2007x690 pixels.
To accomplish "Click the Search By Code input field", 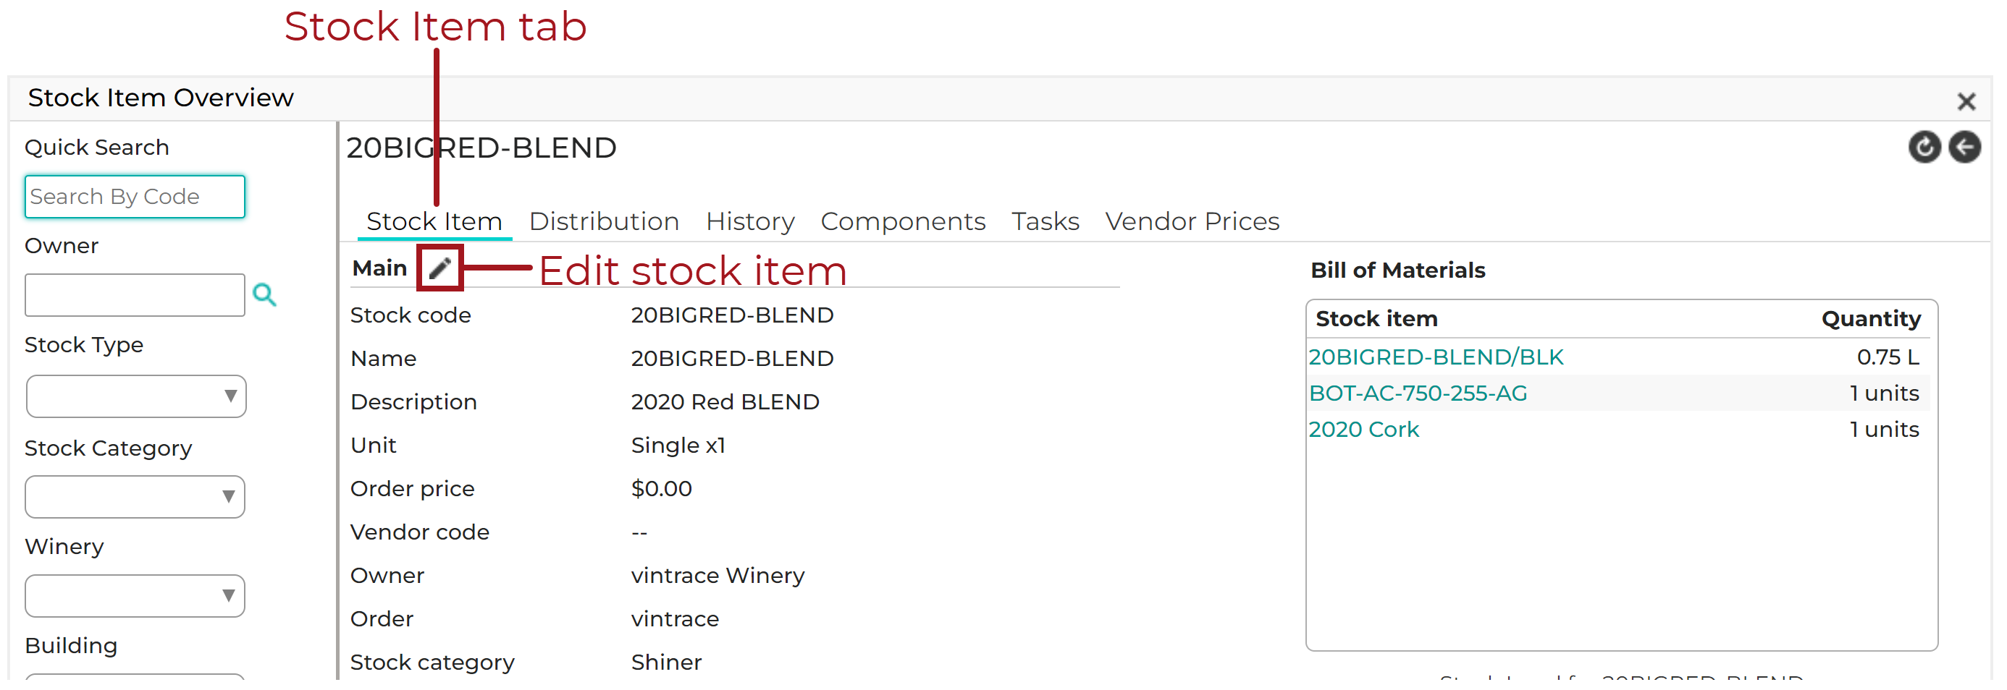I will pos(134,196).
